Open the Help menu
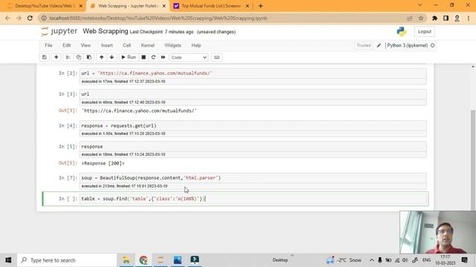Image resolution: width=476 pixels, height=267 pixels. point(196,45)
